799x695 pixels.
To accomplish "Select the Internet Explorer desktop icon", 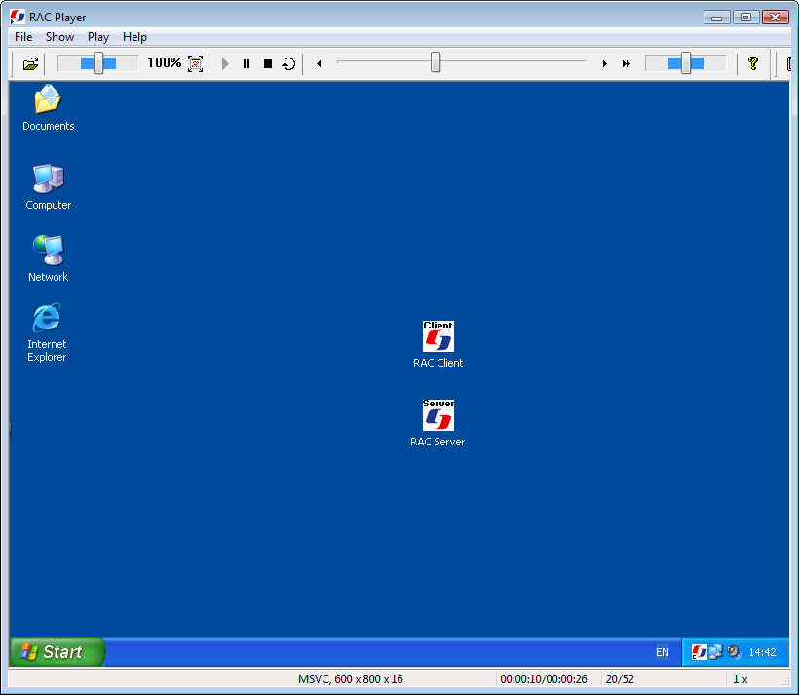I will (47, 332).
